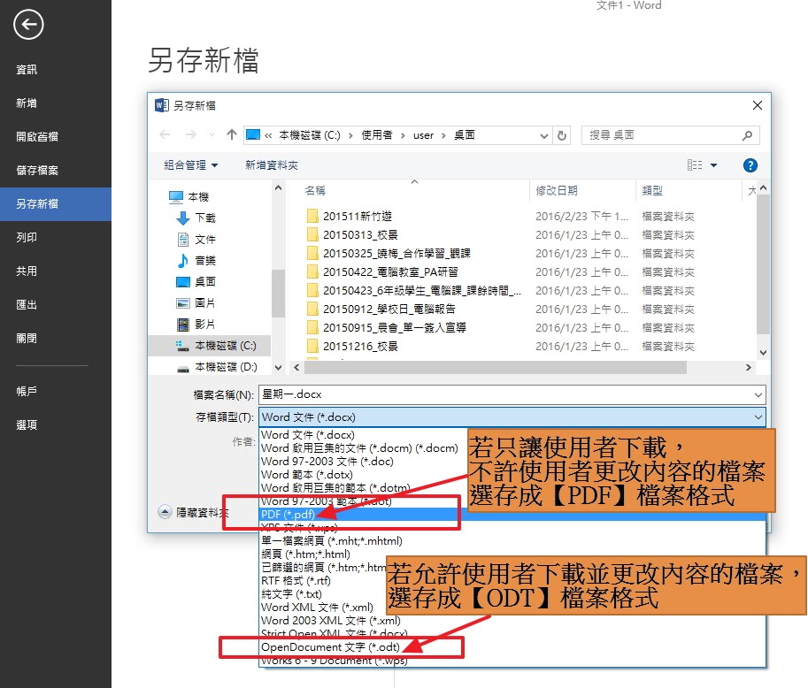Open 選項 in the sidebar
The height and width of the screenshot is (688, 808).
[56, 424]
